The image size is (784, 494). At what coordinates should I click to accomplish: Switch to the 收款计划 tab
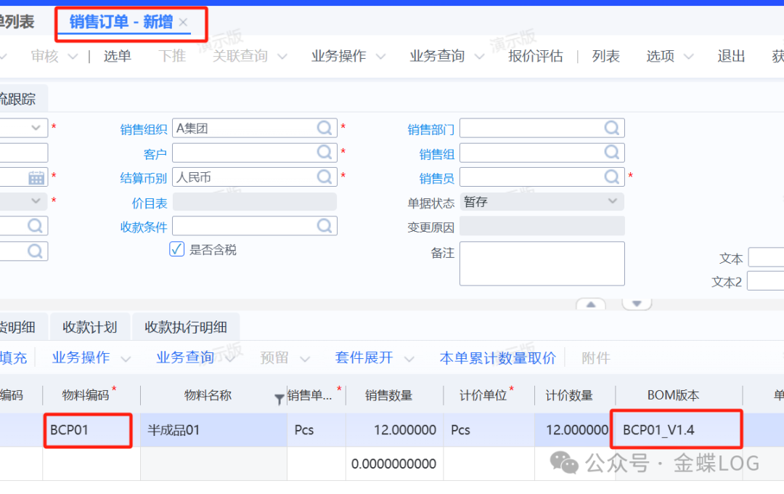(x=90, y=327)
